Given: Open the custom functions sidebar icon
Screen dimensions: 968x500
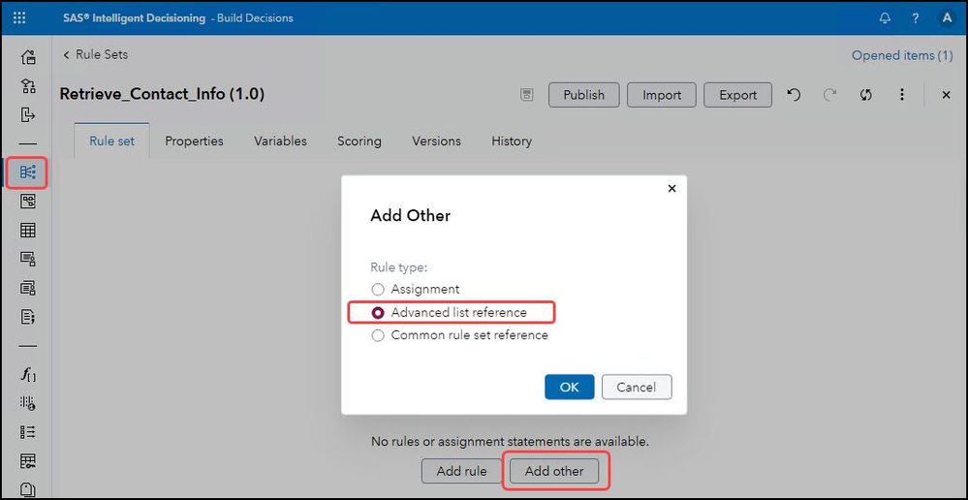Looking at the screenshot, I should [28, 374].
